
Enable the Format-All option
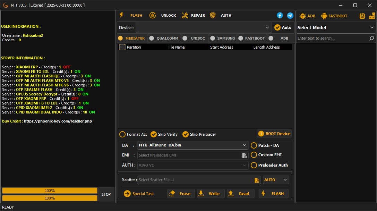pos(123,134)
